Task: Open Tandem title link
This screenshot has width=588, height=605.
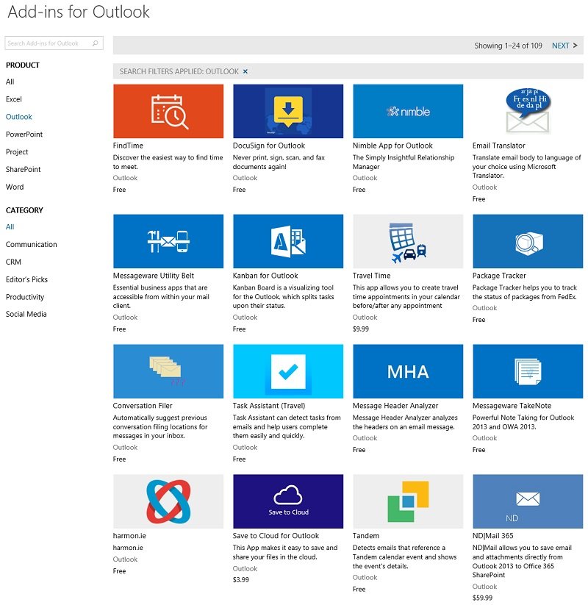Action: point(366,536)
